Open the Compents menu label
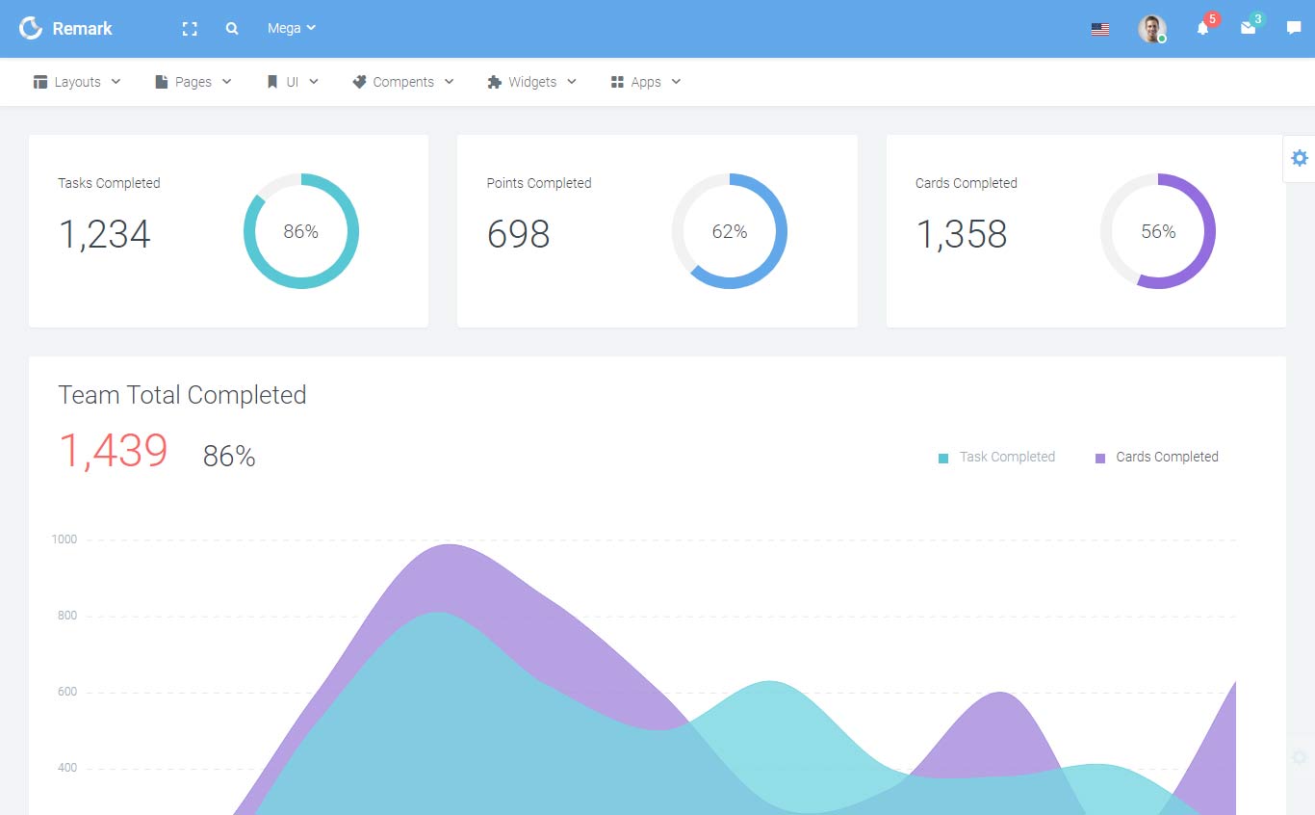 [x=403, y=82]
